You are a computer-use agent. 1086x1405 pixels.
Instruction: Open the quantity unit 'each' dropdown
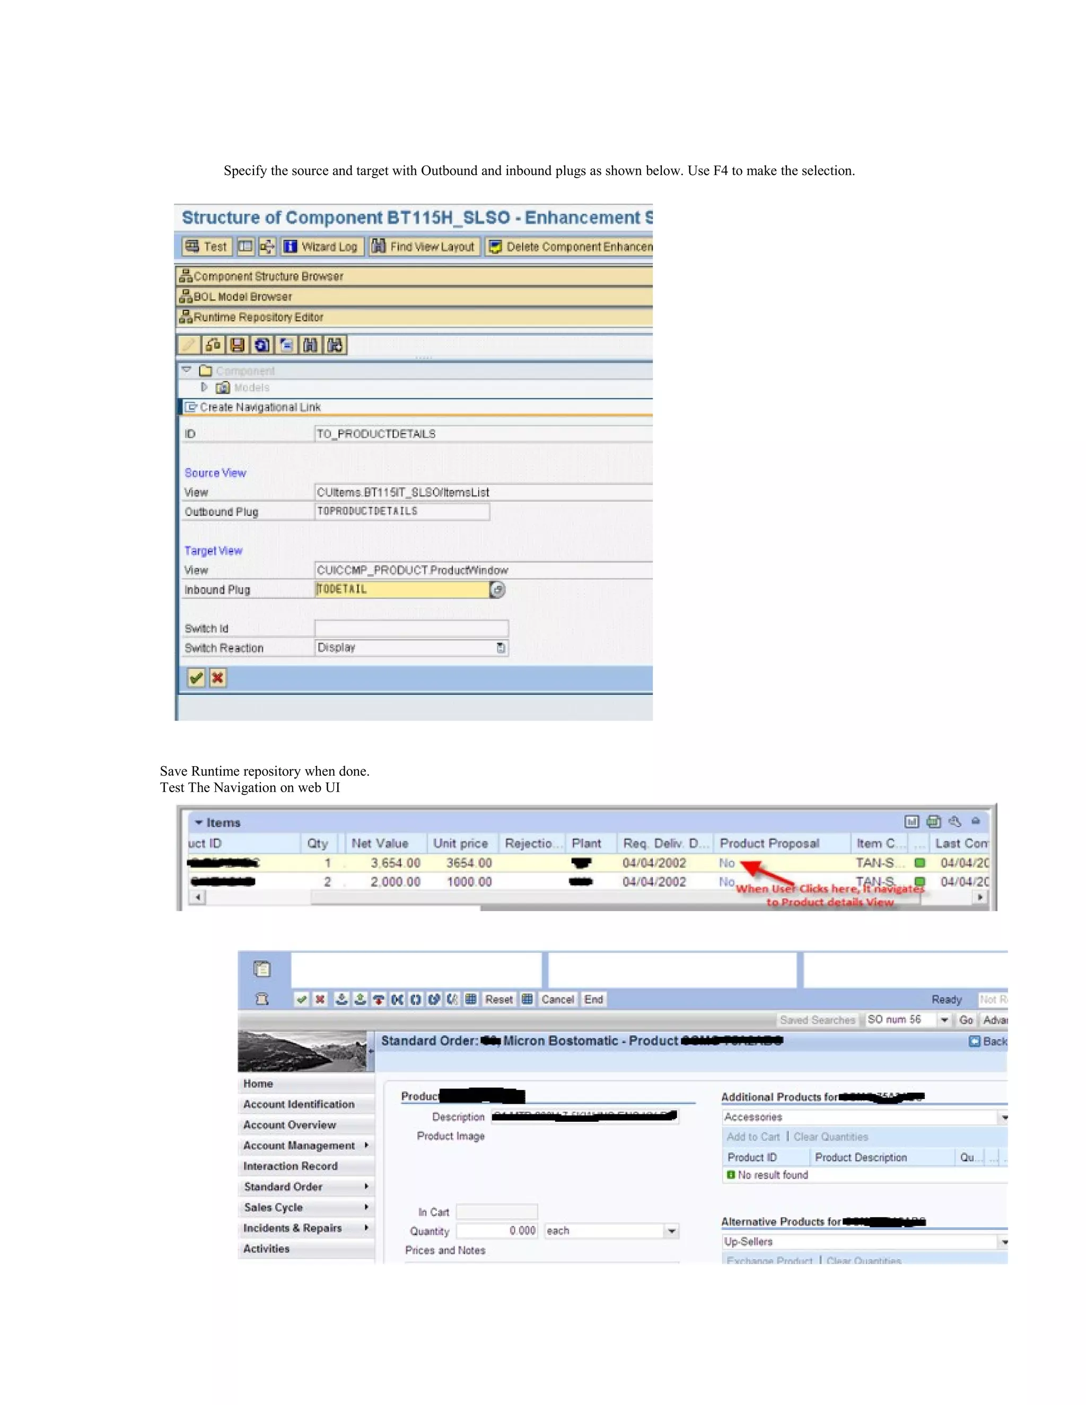(x=671, y=1231)
